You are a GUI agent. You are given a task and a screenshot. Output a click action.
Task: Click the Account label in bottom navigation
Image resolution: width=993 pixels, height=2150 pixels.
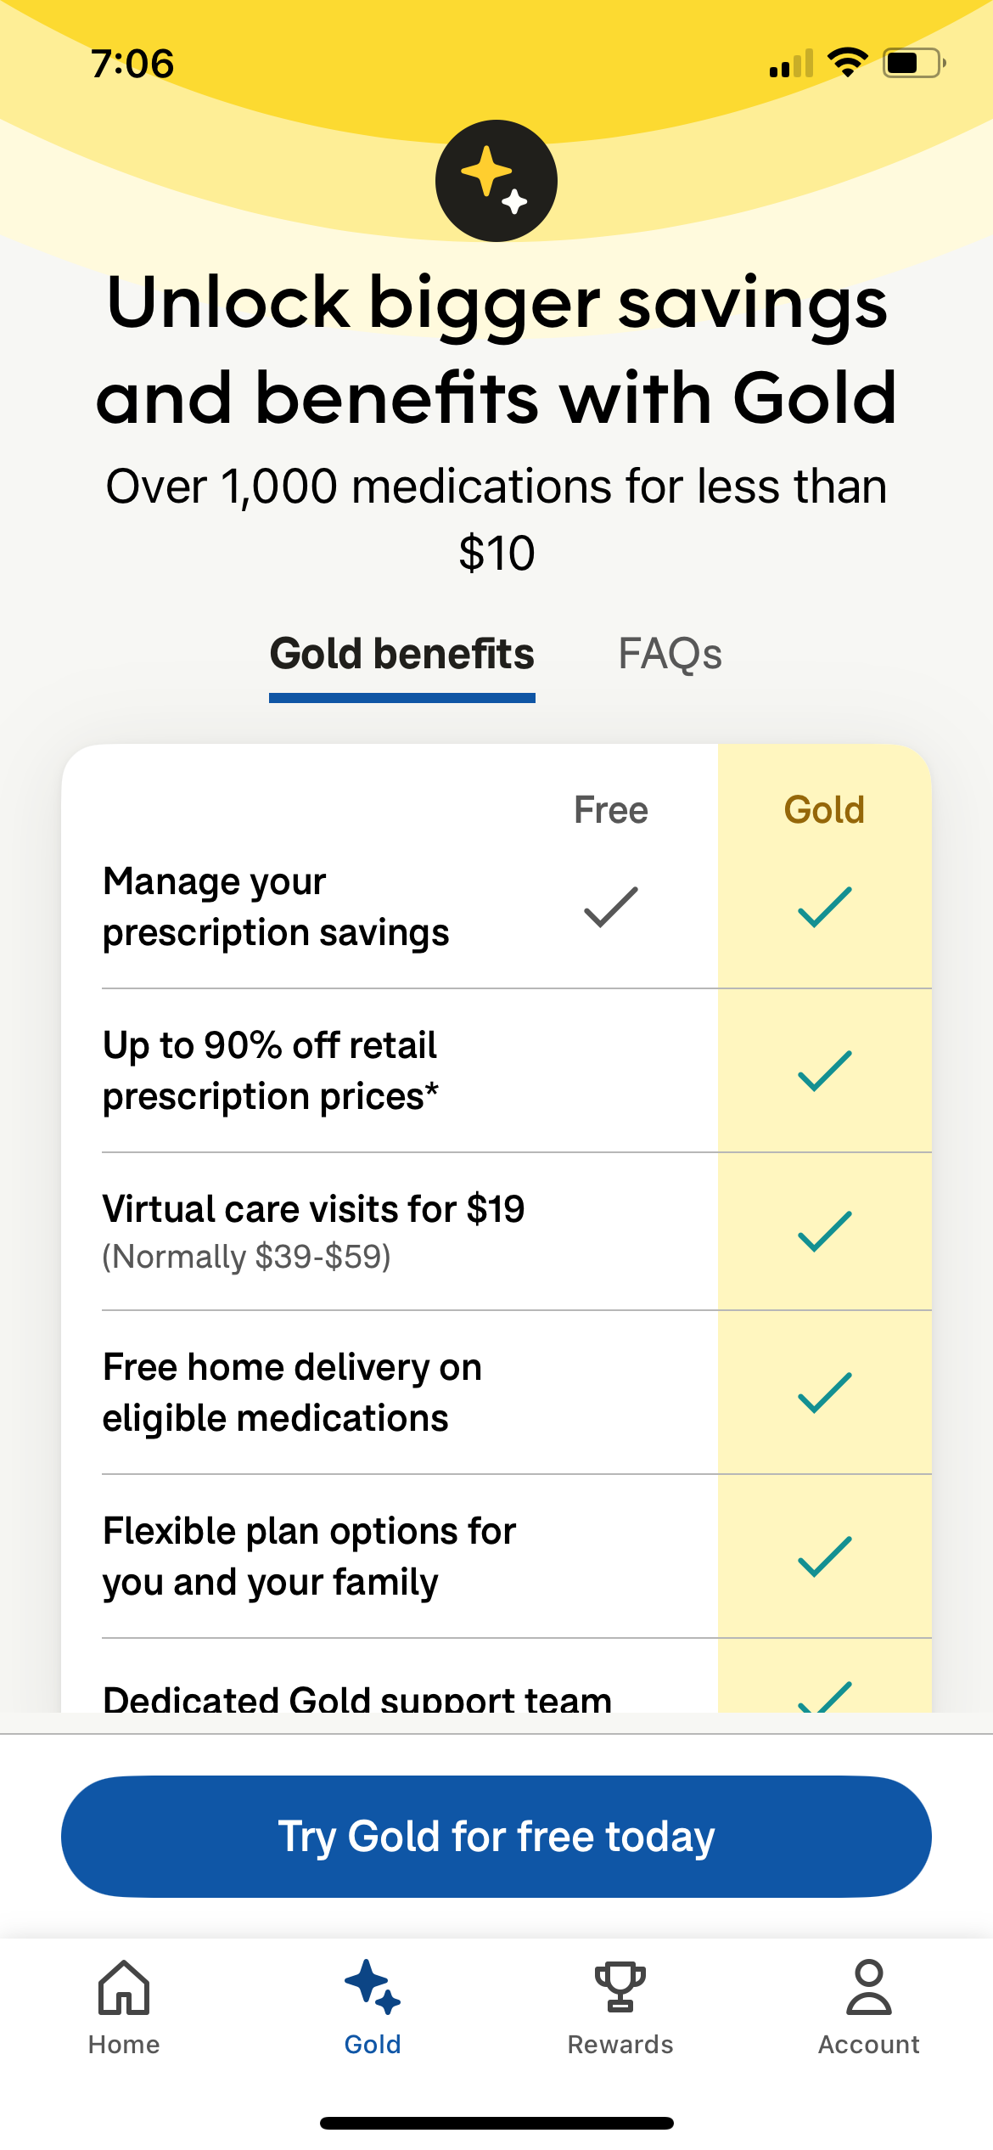coord(868,2045)
